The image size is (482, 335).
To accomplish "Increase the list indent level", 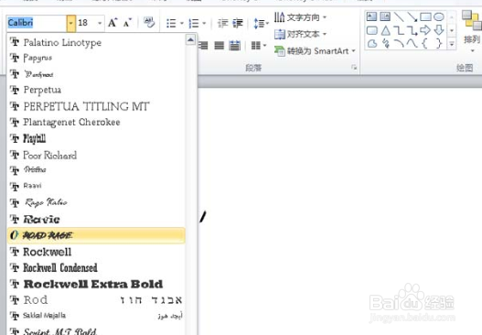I will pyautogui.click(x=238, y=23).
